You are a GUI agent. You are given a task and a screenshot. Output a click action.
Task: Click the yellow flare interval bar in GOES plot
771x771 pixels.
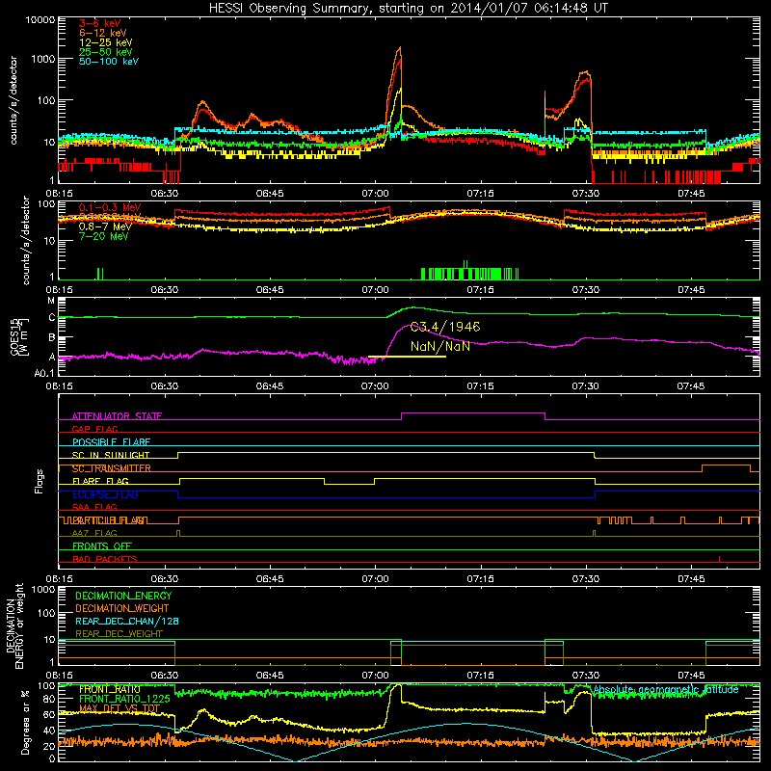(x=407, y=356)
